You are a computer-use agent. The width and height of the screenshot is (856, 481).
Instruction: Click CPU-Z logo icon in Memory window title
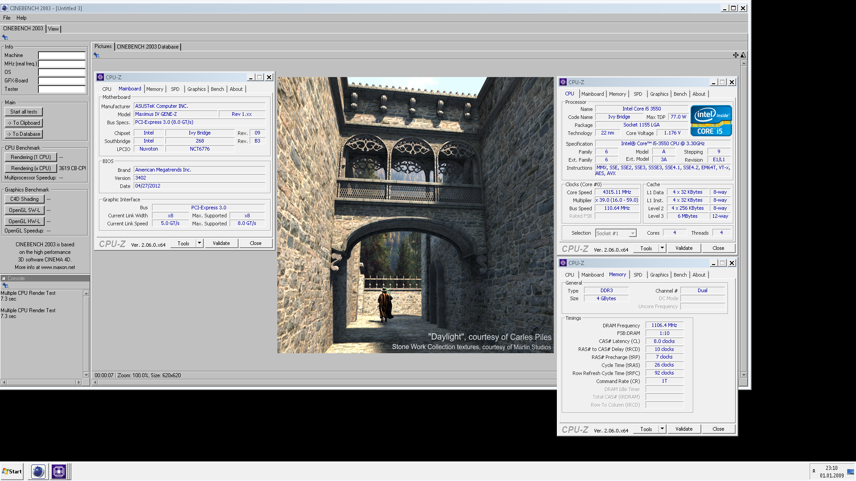tap(563, 263)
